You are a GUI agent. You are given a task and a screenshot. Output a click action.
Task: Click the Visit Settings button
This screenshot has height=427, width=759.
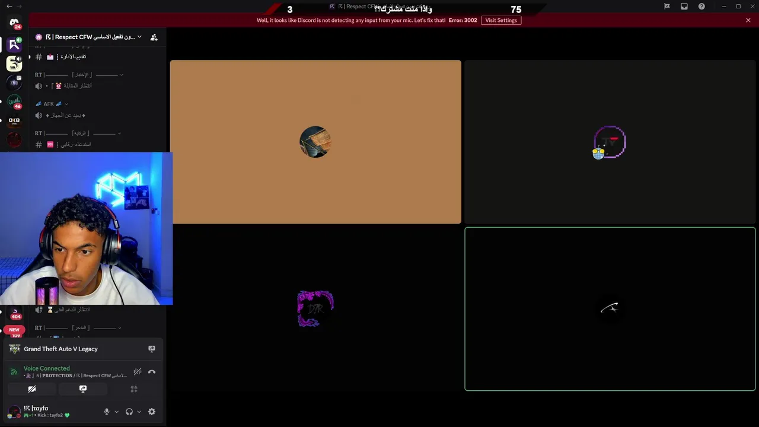tap(501, 20)
